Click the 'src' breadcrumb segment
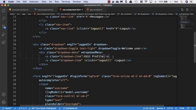 (x=18, y=14)
